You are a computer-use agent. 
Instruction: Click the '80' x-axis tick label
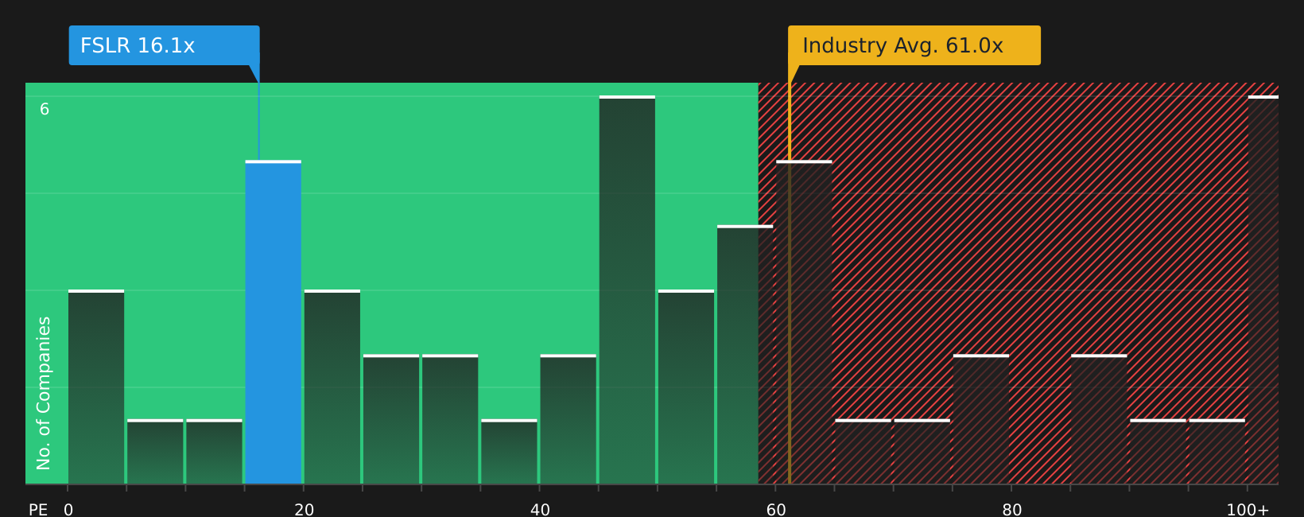click(1012, 510)
